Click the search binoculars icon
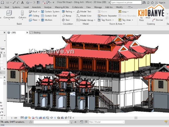Viewport: 169px width, 127px height. pyautogui.click(x=144, y=2)
